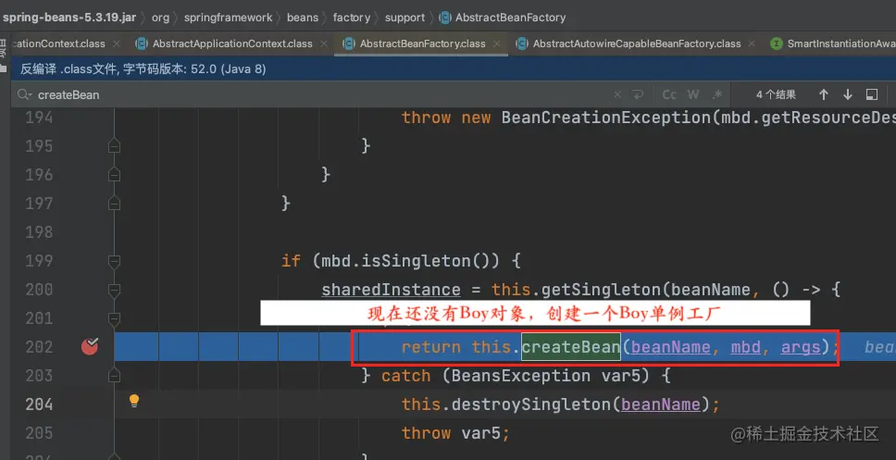896x460 pixels.
Task: Toggle Match Case (Cc) search option
Action: [x=669, y=94]
